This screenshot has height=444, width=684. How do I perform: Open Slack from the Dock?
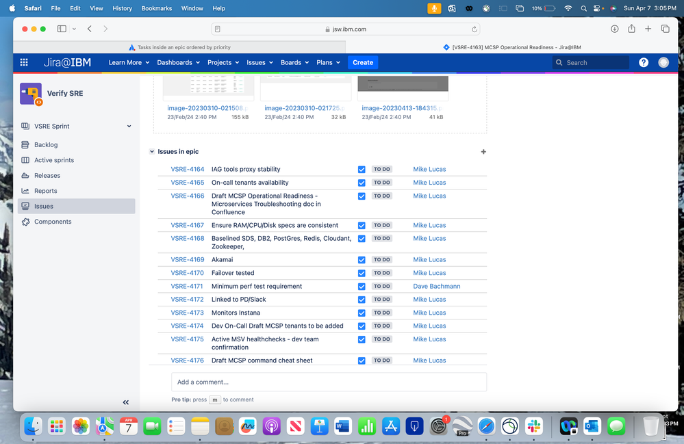534,426
